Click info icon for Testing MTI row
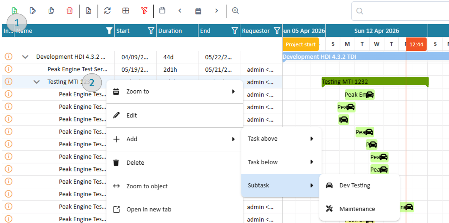The image size is (449, 223). pyautogui.click(x=9, y=81)
